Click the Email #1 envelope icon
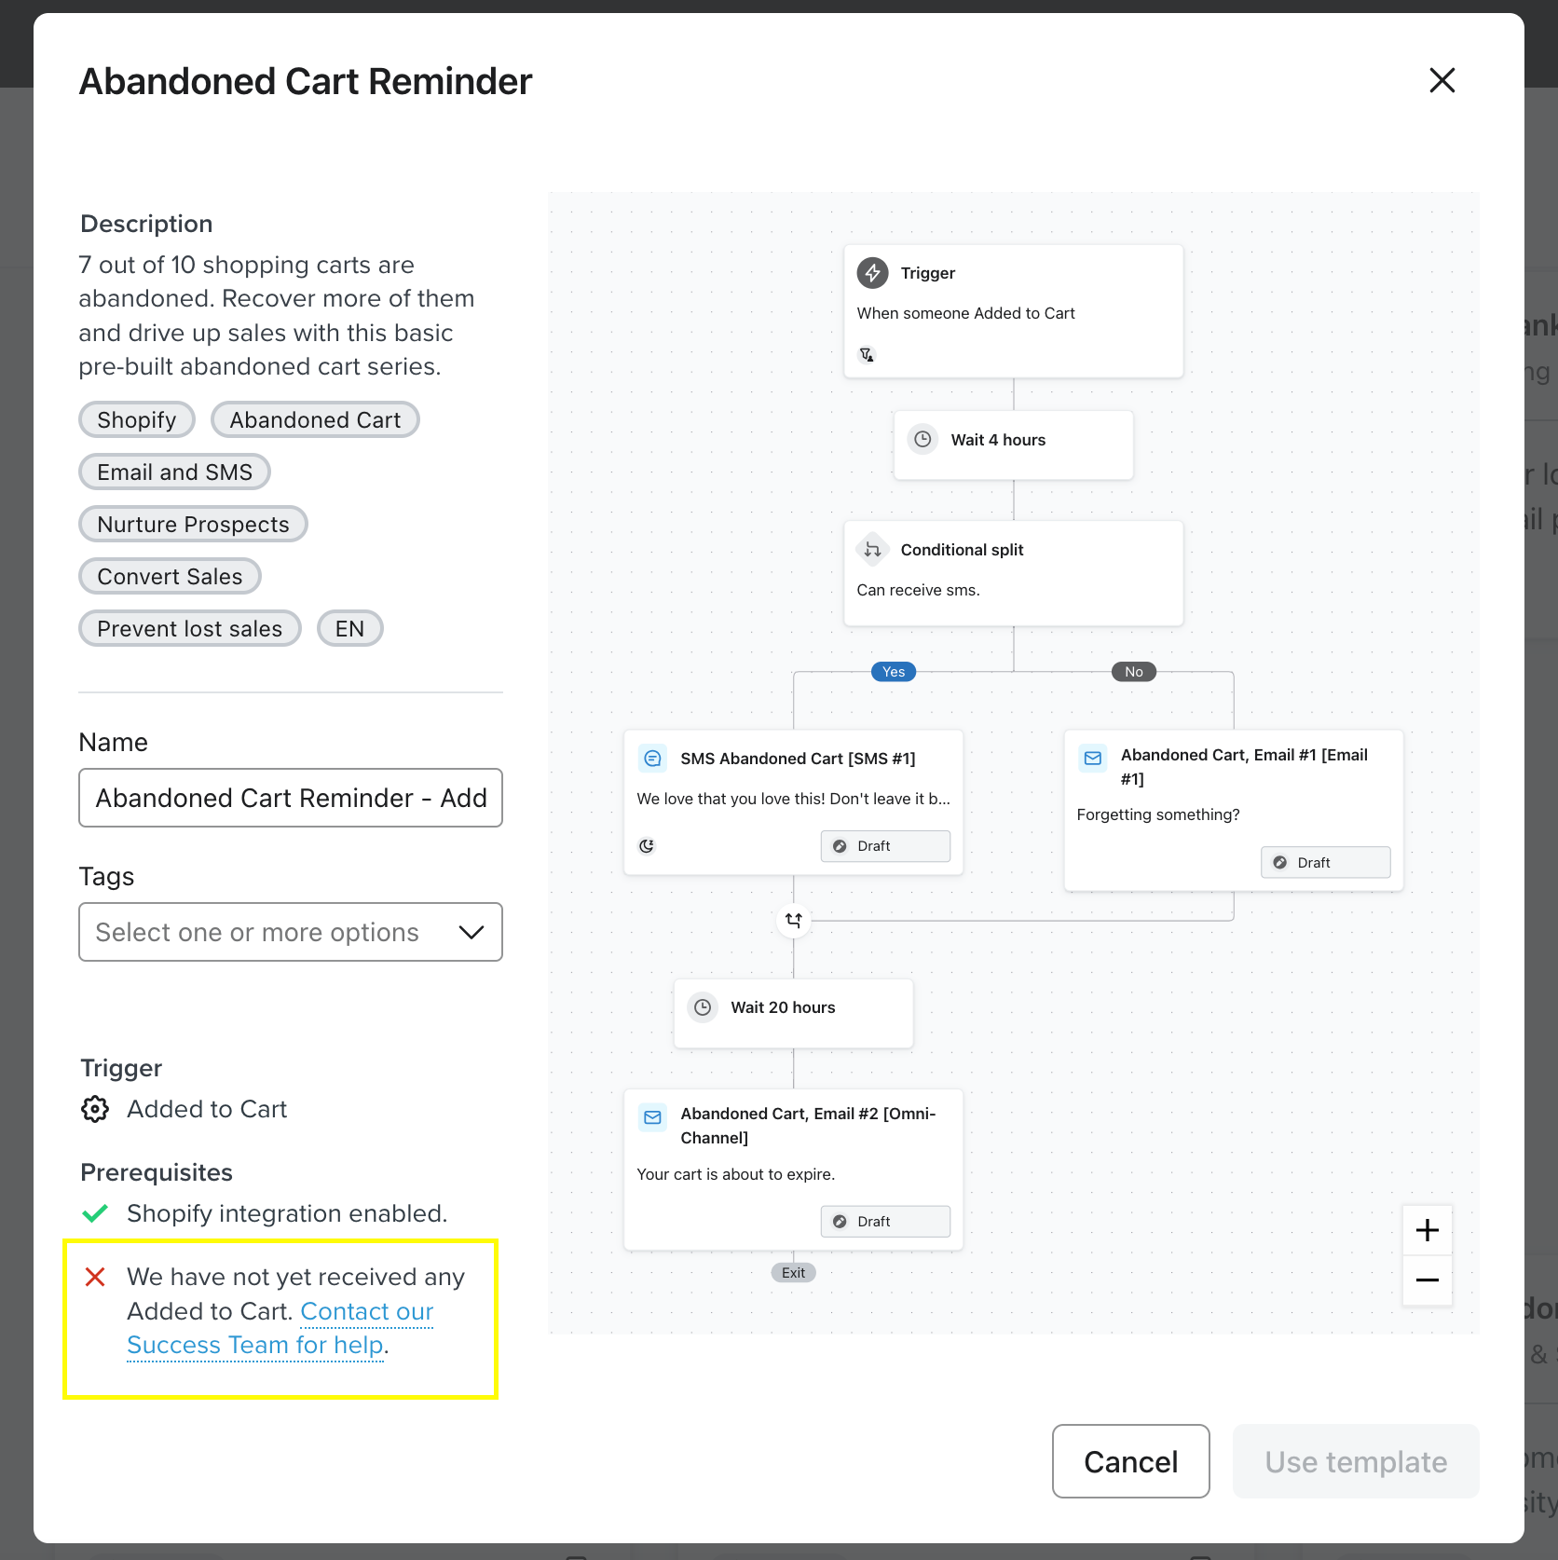 pos(1093,759)
